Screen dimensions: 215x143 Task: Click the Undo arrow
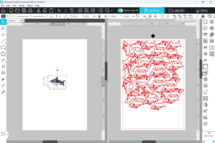pos(59,10)
